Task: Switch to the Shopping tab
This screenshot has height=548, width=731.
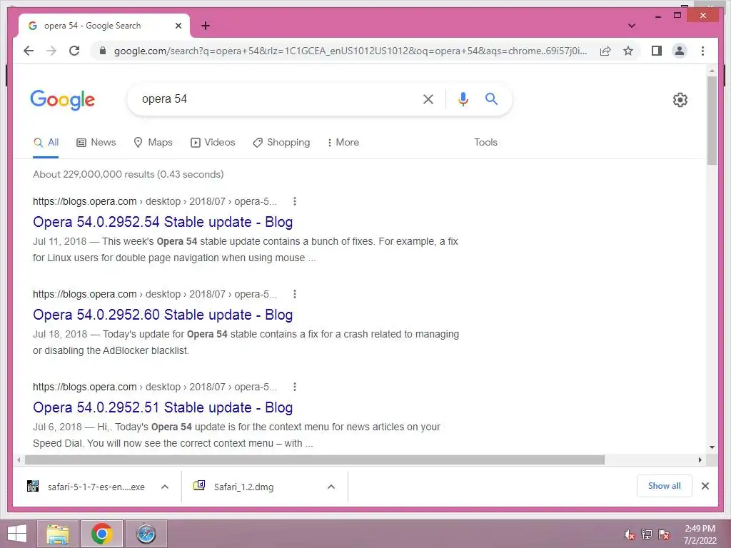Action: pos(281,143)
